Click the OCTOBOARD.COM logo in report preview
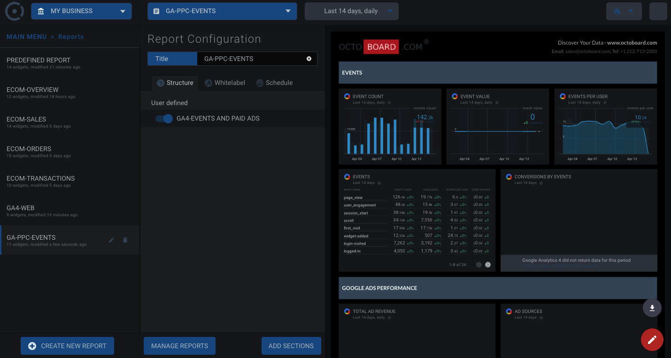The image size is (671, 358). coord(384,46)
